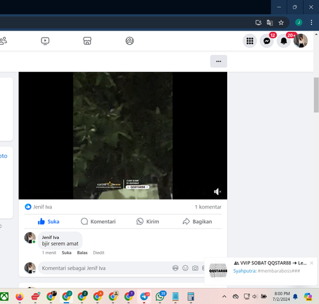
Task: Open commenter Jenif Iva's profile name
Action: (50, 237)
